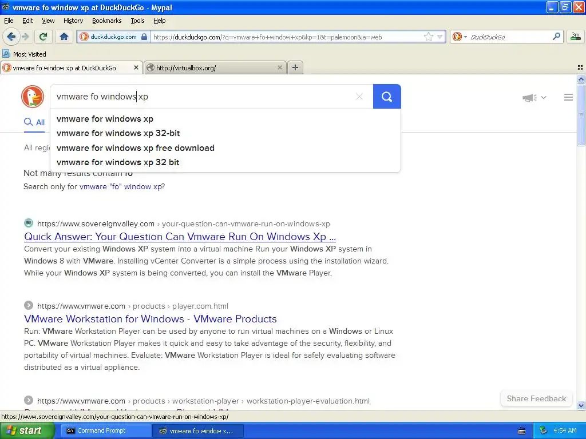Click the vmware "fo" window xp link

point(121,187)
